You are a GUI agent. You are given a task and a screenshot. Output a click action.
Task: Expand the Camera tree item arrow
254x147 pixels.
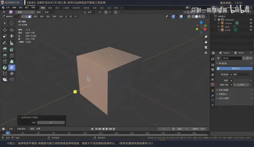[x=219, y=23]
